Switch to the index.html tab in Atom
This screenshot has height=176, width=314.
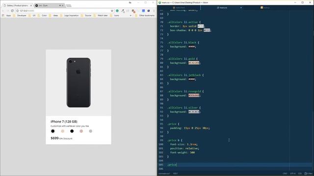(179, 8)
